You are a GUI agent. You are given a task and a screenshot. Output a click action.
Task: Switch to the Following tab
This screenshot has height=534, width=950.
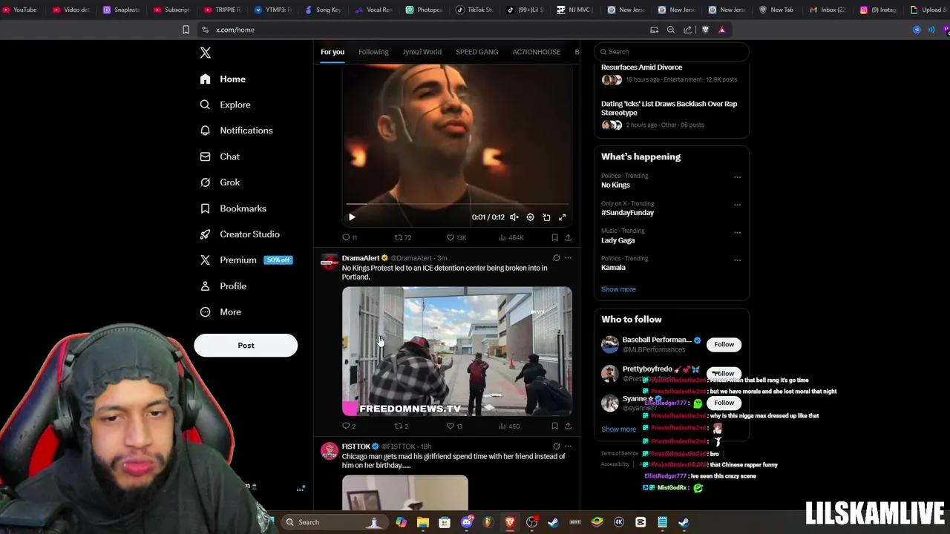coord(373,52)
